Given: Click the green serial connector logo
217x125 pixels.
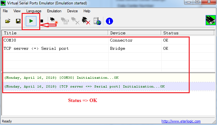Looking at the screenshot, I should 210,20.
